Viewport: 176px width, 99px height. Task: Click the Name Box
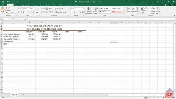tap(6, 19)
